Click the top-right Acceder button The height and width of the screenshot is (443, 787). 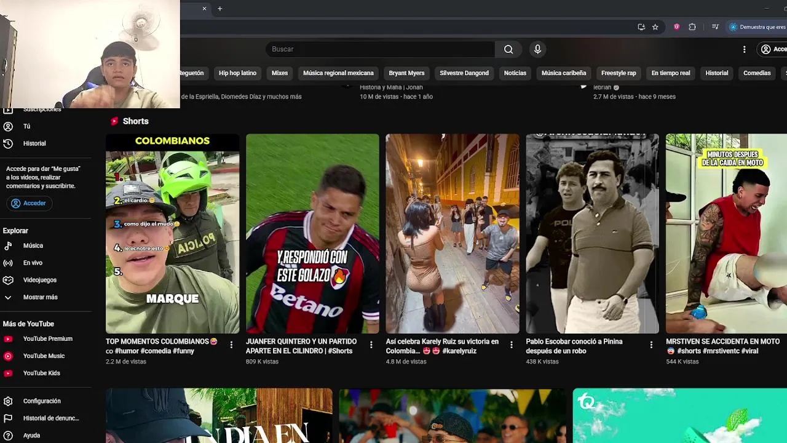(x=773, y=49)
